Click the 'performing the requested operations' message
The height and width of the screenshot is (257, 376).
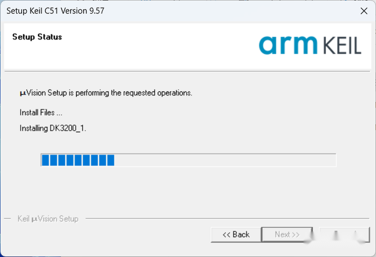point(134,93)
